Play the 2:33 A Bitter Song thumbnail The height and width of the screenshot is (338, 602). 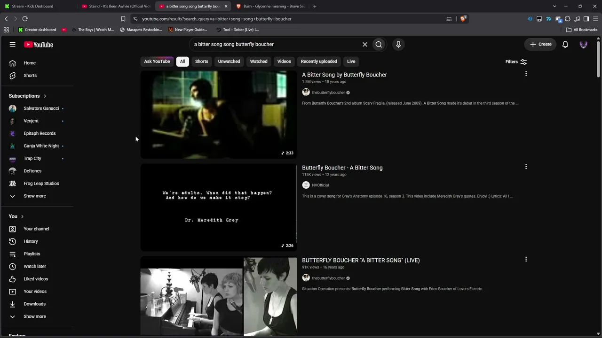click(x=219, y=115)
